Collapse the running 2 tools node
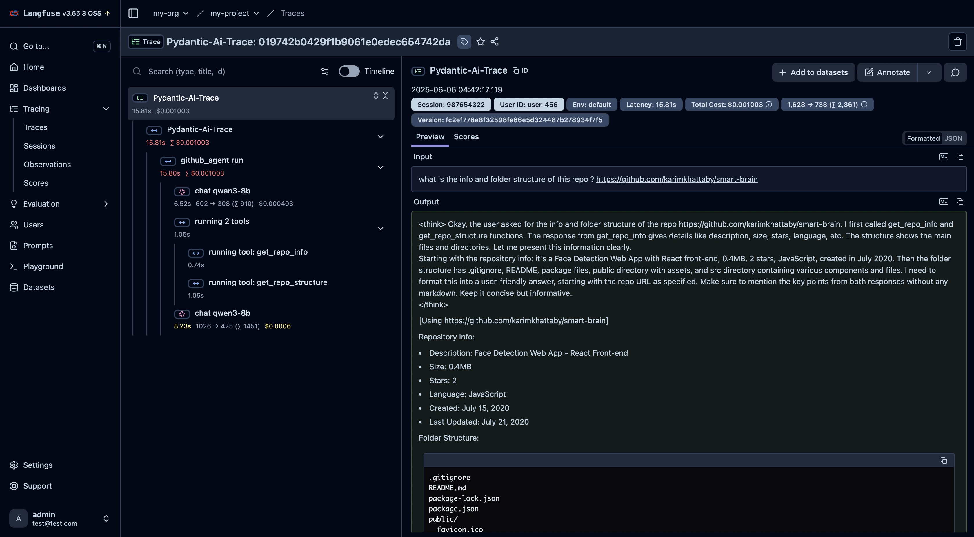Screen dimensions: 974x537 [x=381, y=228]
